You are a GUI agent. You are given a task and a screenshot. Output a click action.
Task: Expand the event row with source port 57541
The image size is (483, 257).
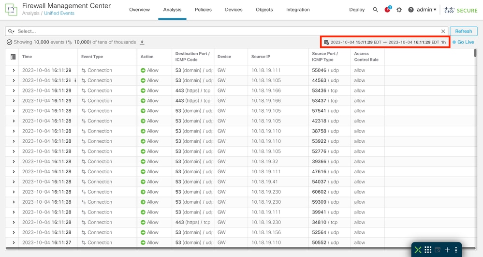[14, 111]
